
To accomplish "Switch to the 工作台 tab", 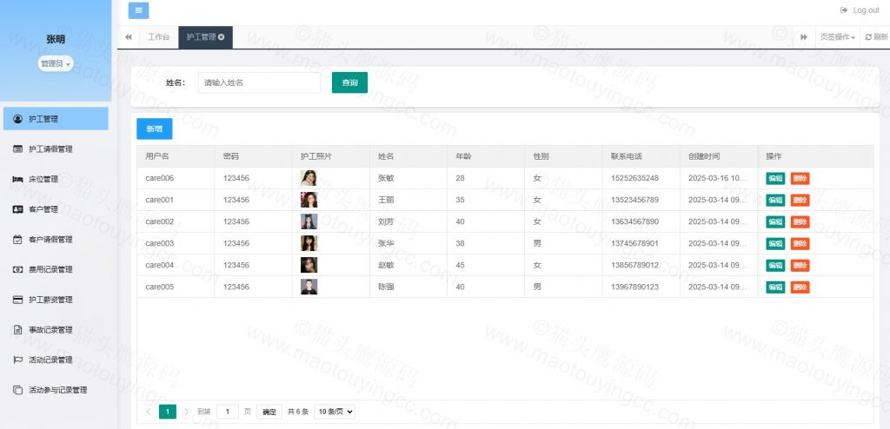I will [x=158, y=36].
